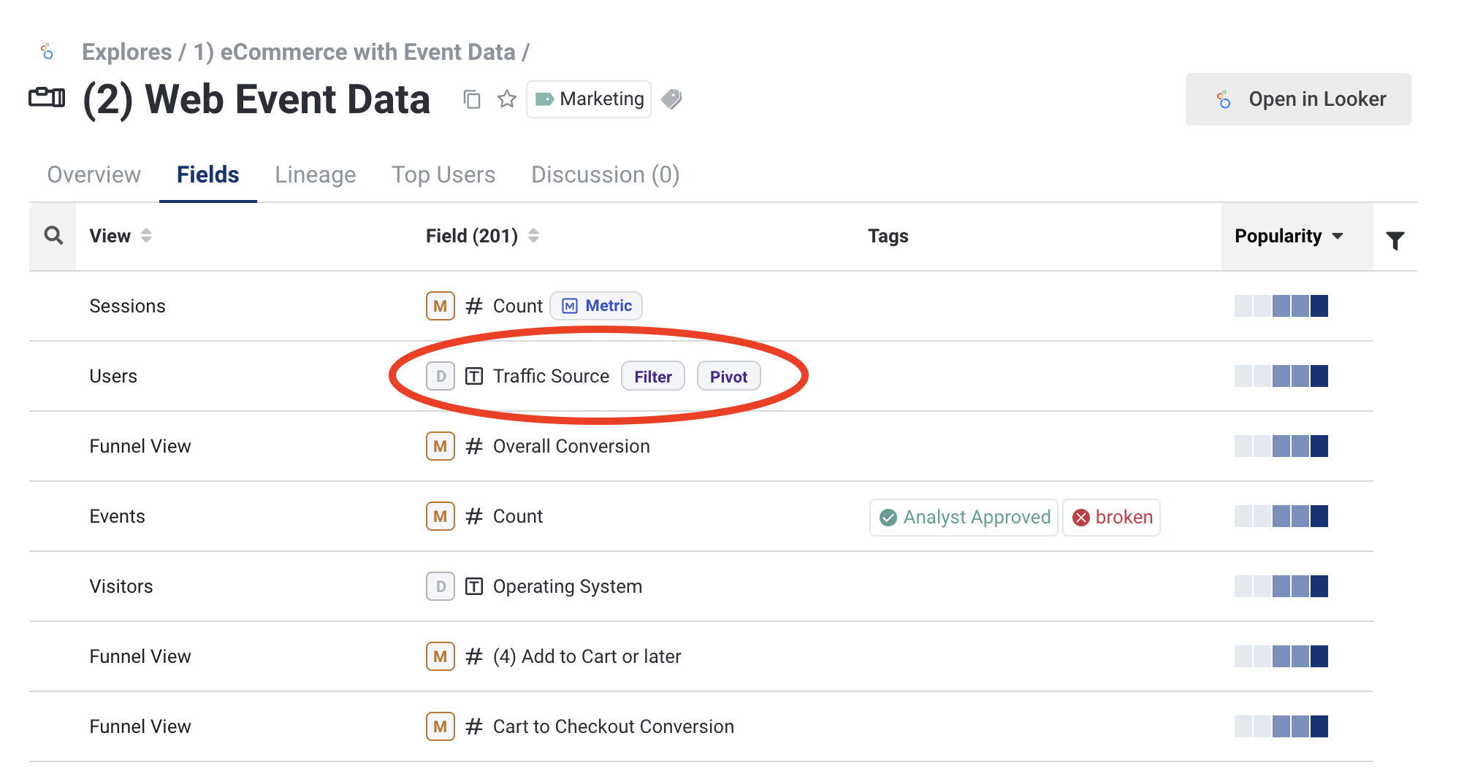Click the Explores breadcrumb link
This screenshot has height=768, width=1464.
tap(127, 52)
